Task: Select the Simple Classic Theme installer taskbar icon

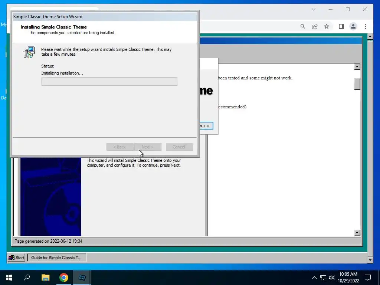Action: (82, 278)
